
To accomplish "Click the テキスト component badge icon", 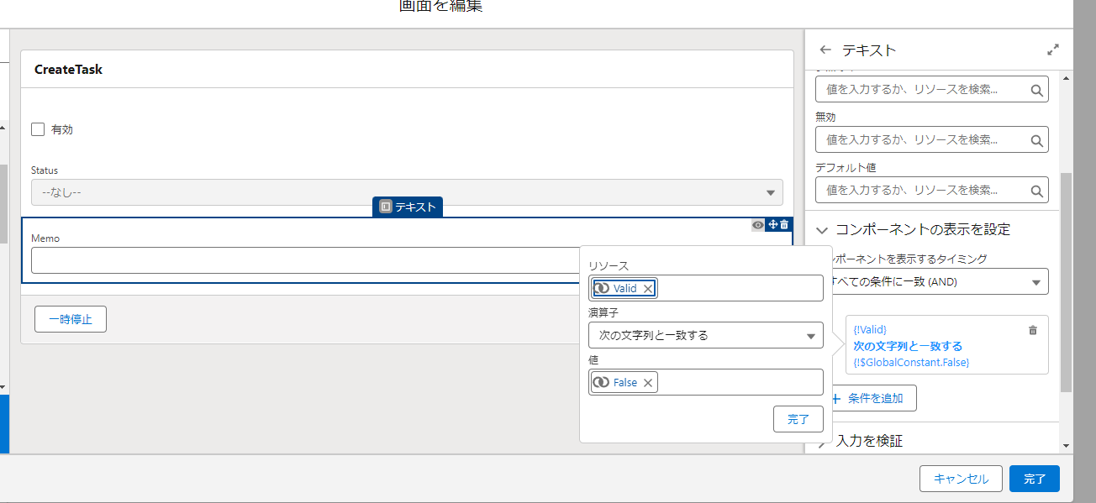I will point(385,207).
